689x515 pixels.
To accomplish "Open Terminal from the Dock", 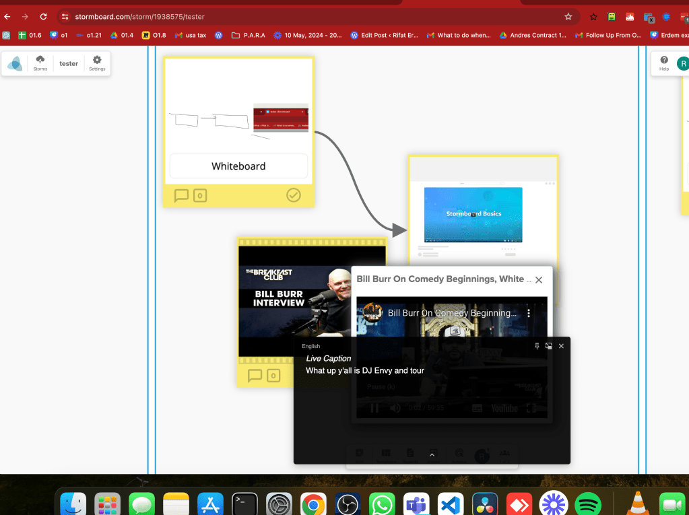I will pyautogui.click(x=244, y=504).
